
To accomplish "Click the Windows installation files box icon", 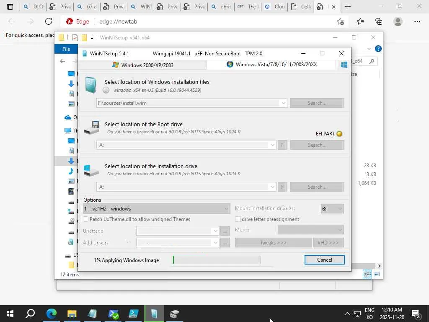I will point(91,85).
